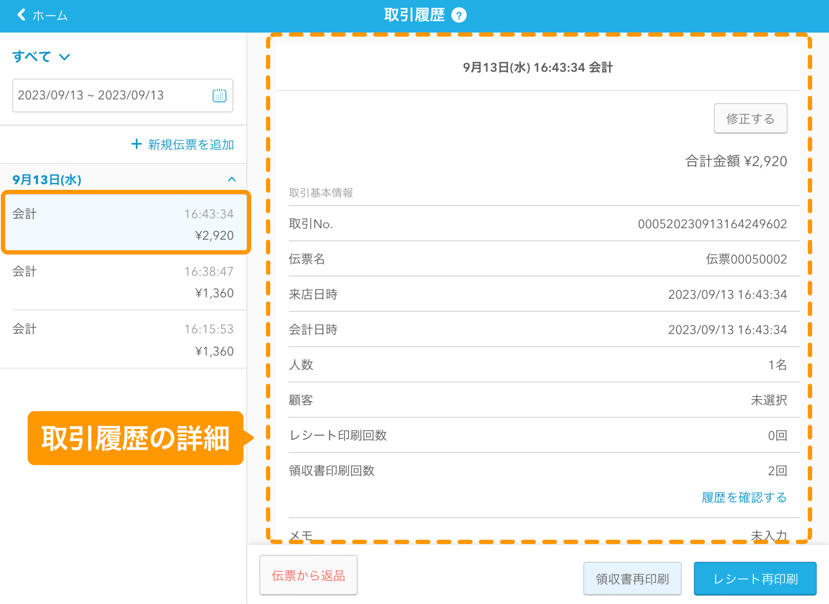Image resolution: width=829 pixels, height=604 pixels.
Task: Click the ホーム label in the header
Action: pyautogui.click(x=50, y=16)
